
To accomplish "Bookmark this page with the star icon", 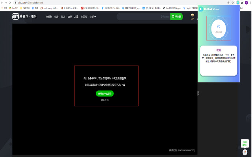I will 233,3.
